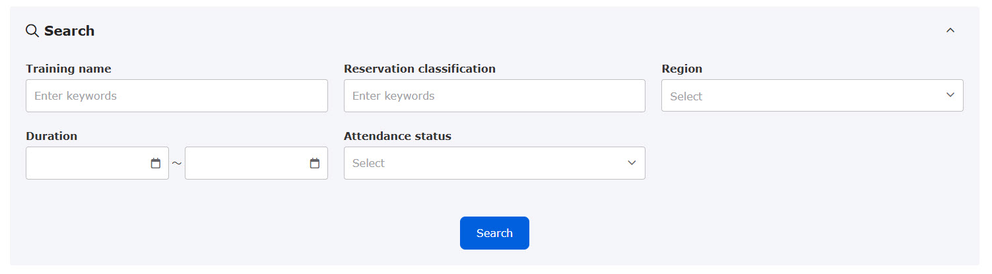Click the Duration label
992x274 pixels.
pyautogui.click(x=51, y=136)
